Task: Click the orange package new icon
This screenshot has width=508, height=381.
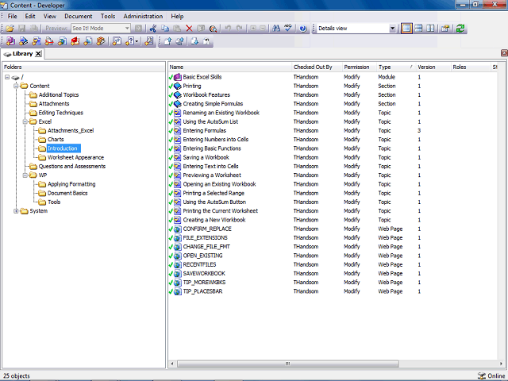Action: click(101, 41)
